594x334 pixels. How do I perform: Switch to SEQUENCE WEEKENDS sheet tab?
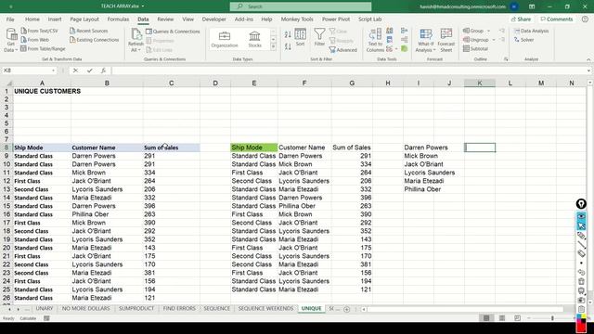pyautogui.click(x=265, y=309)
